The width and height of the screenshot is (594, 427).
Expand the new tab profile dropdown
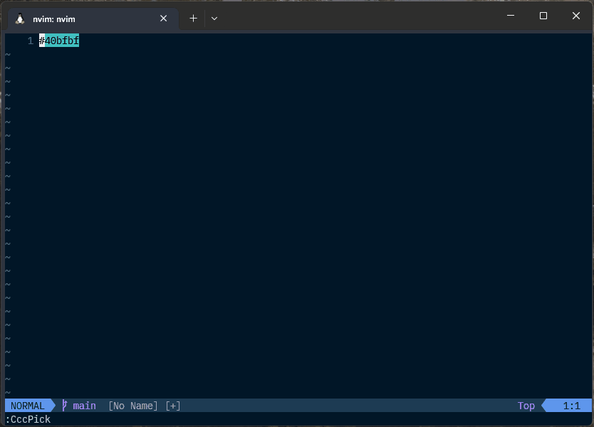coord(214,19)
